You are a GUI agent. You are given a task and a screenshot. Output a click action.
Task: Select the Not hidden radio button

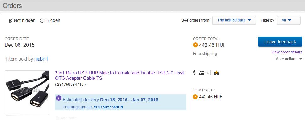point(10,21)
